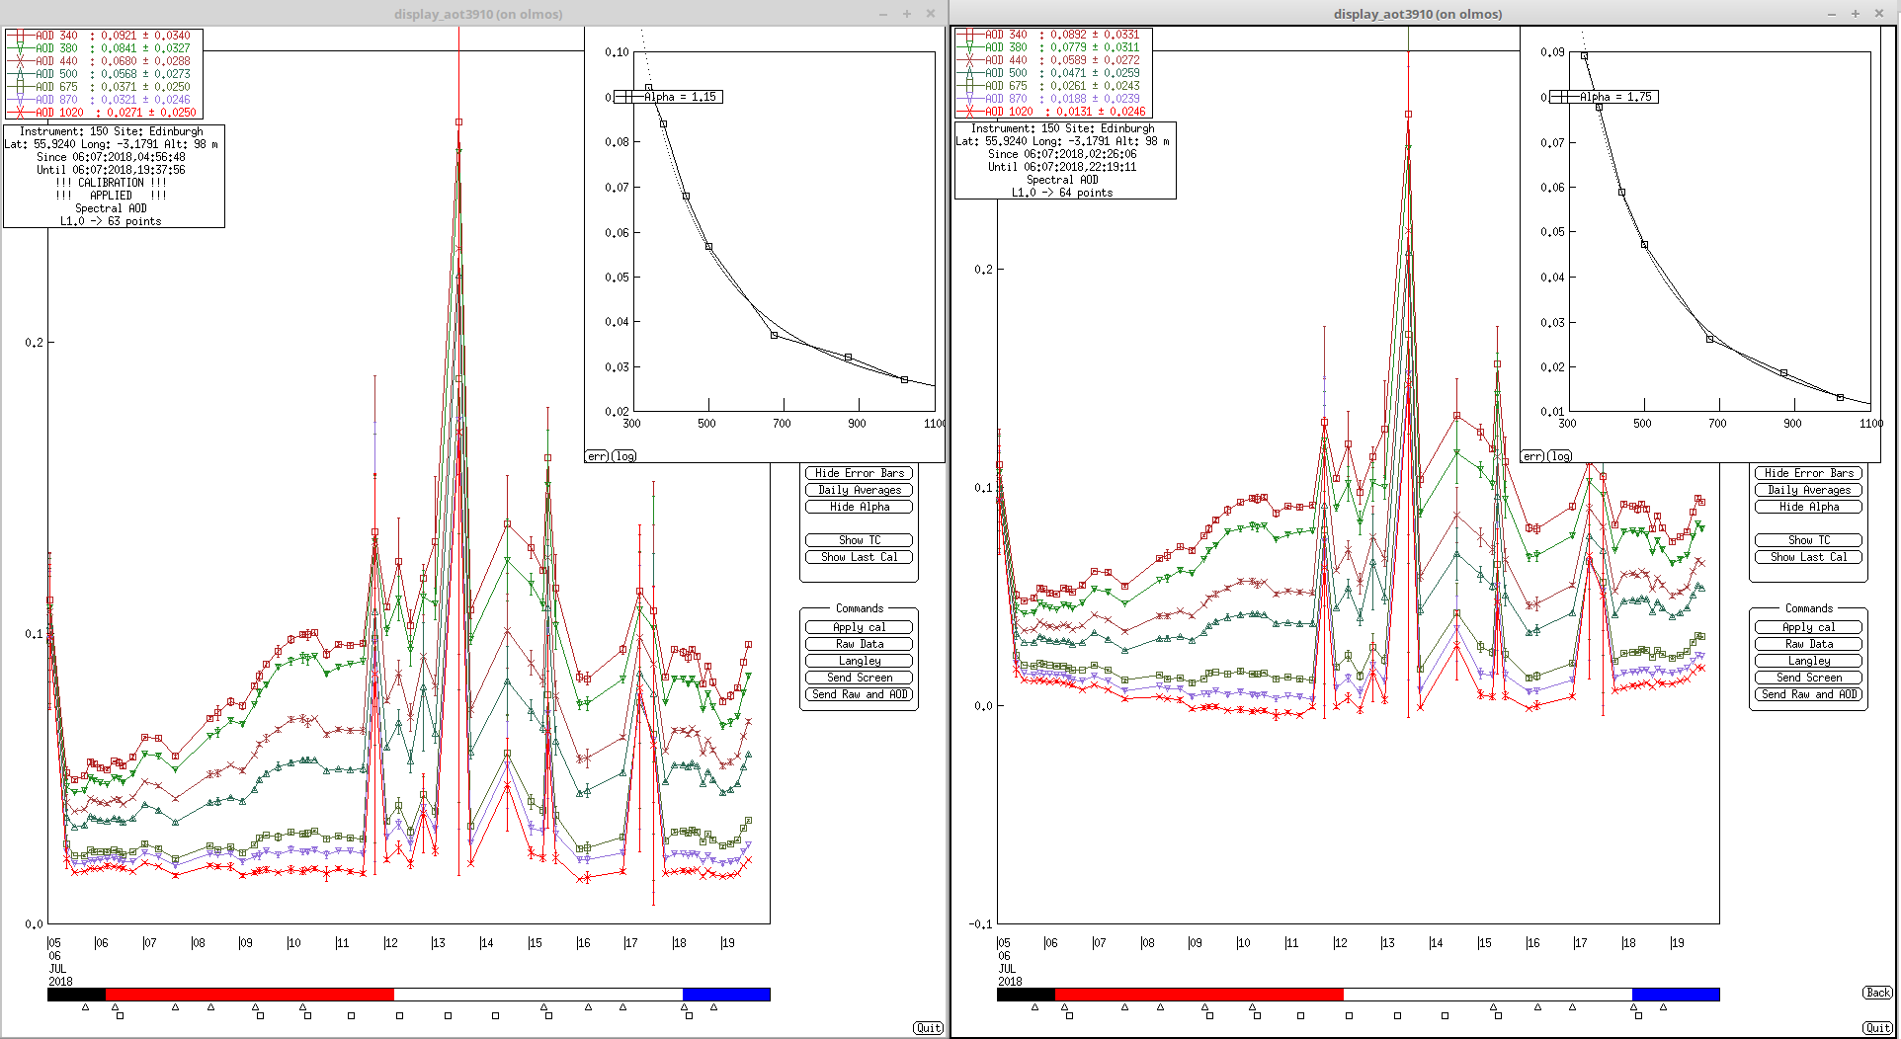Select AOD 1020 legend entry, right window
This screenshot has width=1901, height=1039.
(1053, 112)
